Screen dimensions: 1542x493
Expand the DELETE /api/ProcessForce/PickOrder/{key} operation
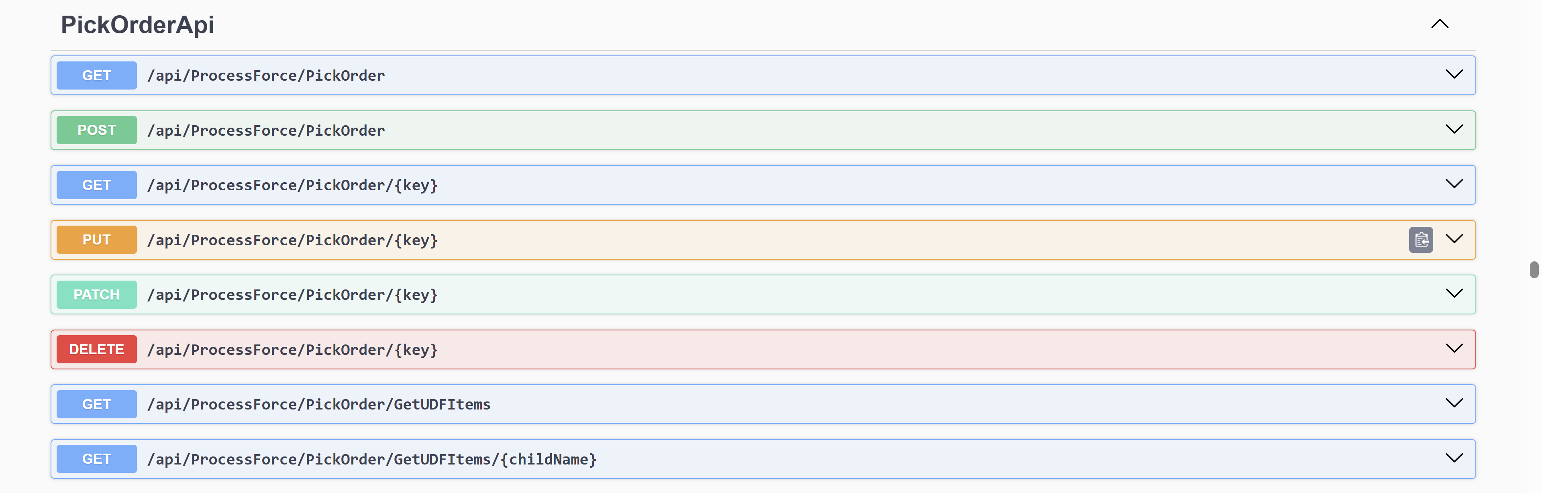[x=1454, y=348]
